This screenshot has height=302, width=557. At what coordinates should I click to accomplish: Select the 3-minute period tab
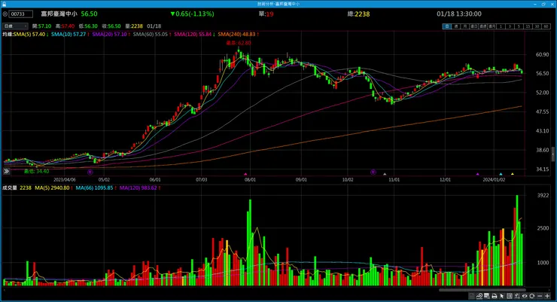(510, 26)
